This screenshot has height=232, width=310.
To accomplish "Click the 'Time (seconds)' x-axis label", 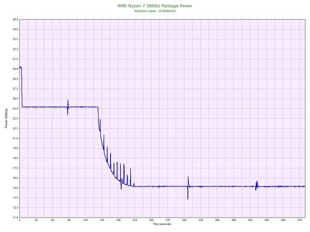I will [162, 224].
